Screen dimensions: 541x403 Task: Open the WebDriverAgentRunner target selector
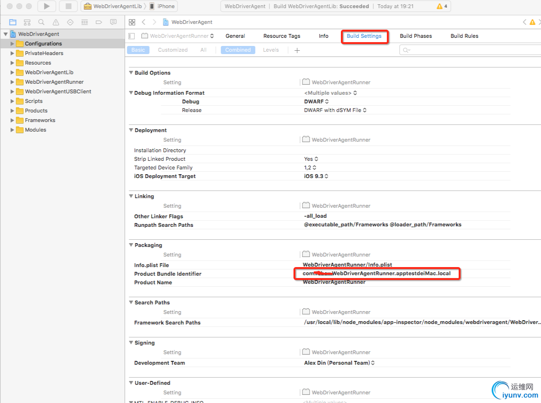point(178,36)
